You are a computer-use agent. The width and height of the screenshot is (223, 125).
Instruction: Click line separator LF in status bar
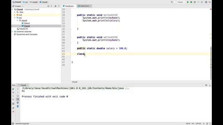pyautogui.click(x=193, y=124)
